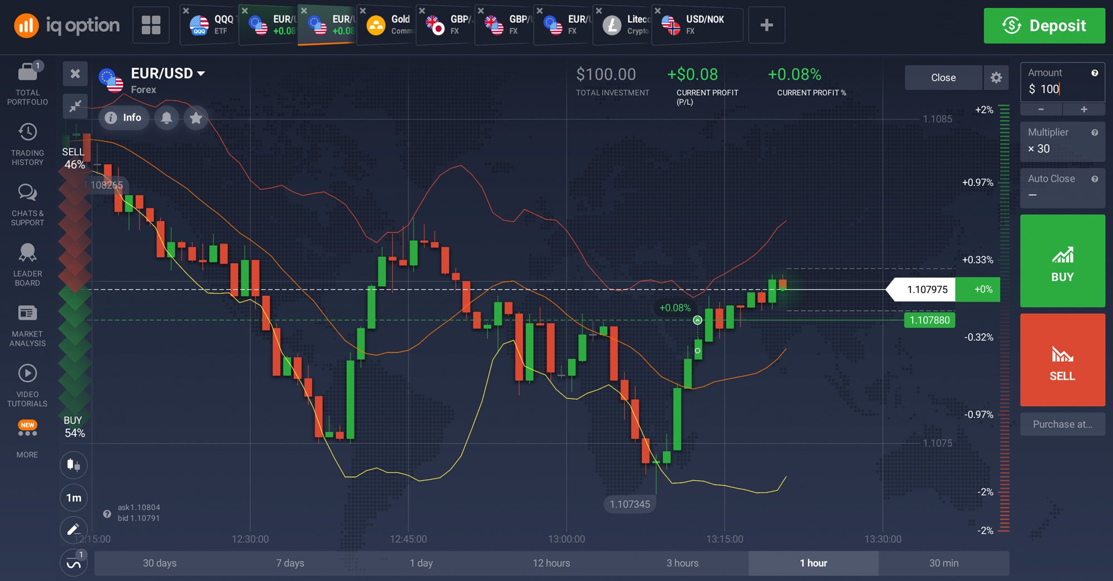Select 1 day time range
Image resolution: width=1113 pixels, height=581 pixels.
click(421, 563)
